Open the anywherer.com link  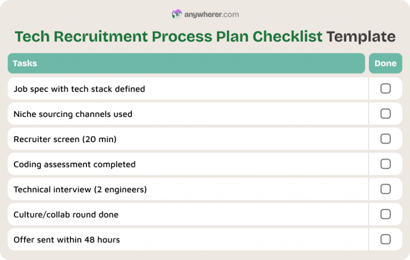click(x=211, y=14)
